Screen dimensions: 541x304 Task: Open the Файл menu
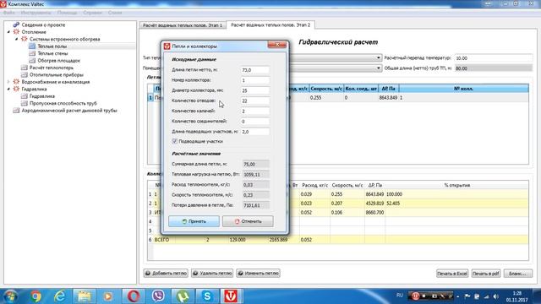coord(9,13)
